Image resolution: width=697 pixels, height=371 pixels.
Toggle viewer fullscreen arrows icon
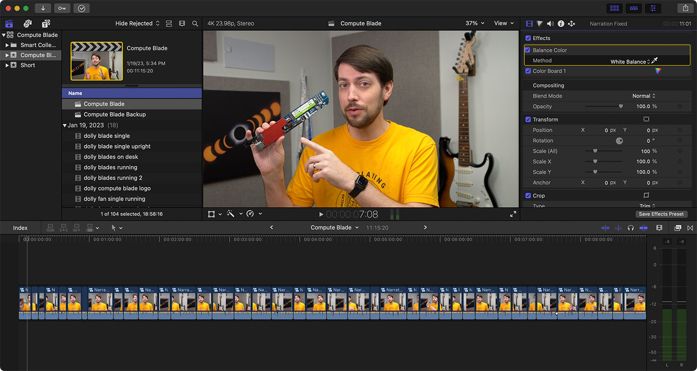(513, 214)
